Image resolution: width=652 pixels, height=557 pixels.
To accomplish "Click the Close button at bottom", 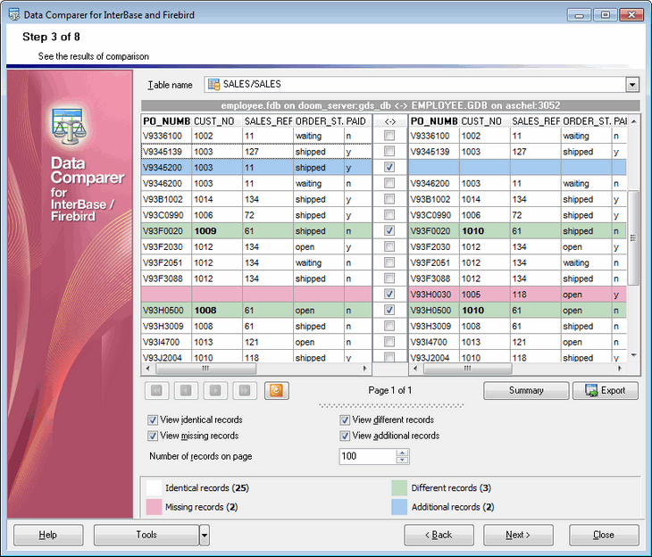I will 604,535.
